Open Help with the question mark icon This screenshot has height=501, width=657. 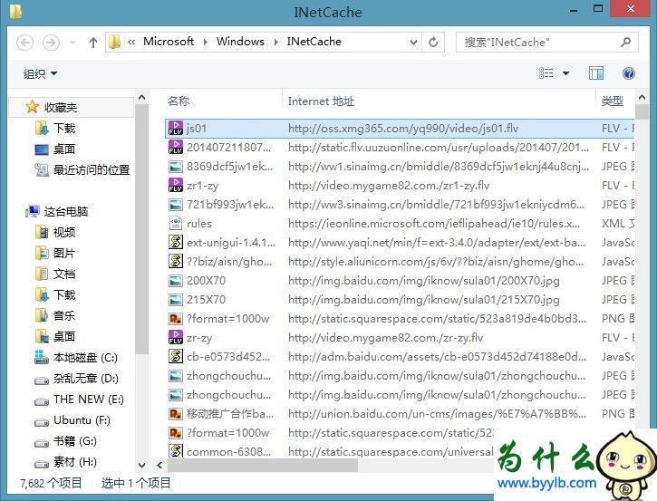[x=629, y=73]
